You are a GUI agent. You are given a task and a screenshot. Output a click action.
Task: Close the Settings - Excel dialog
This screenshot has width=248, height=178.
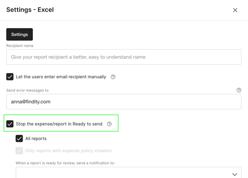click(x=235, y=10)
